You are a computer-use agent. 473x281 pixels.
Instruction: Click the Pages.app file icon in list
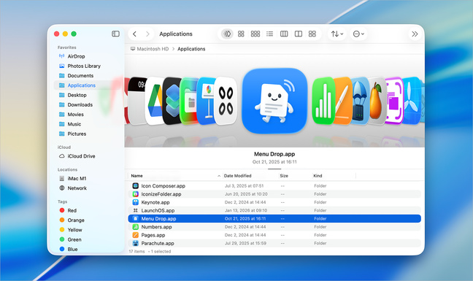[136, 235]
